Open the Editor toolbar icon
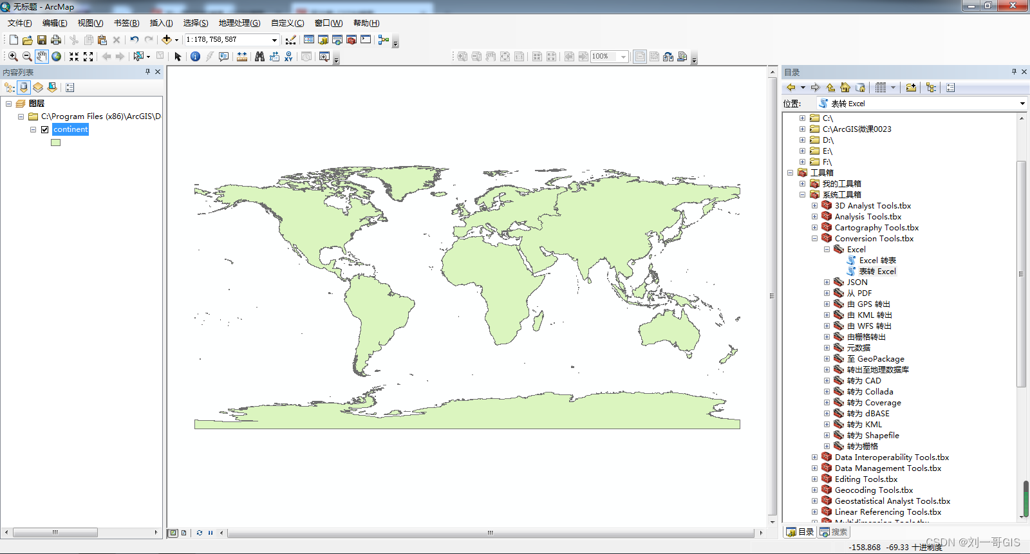Viewport: 1030px width, 554px height. point(291,40)
